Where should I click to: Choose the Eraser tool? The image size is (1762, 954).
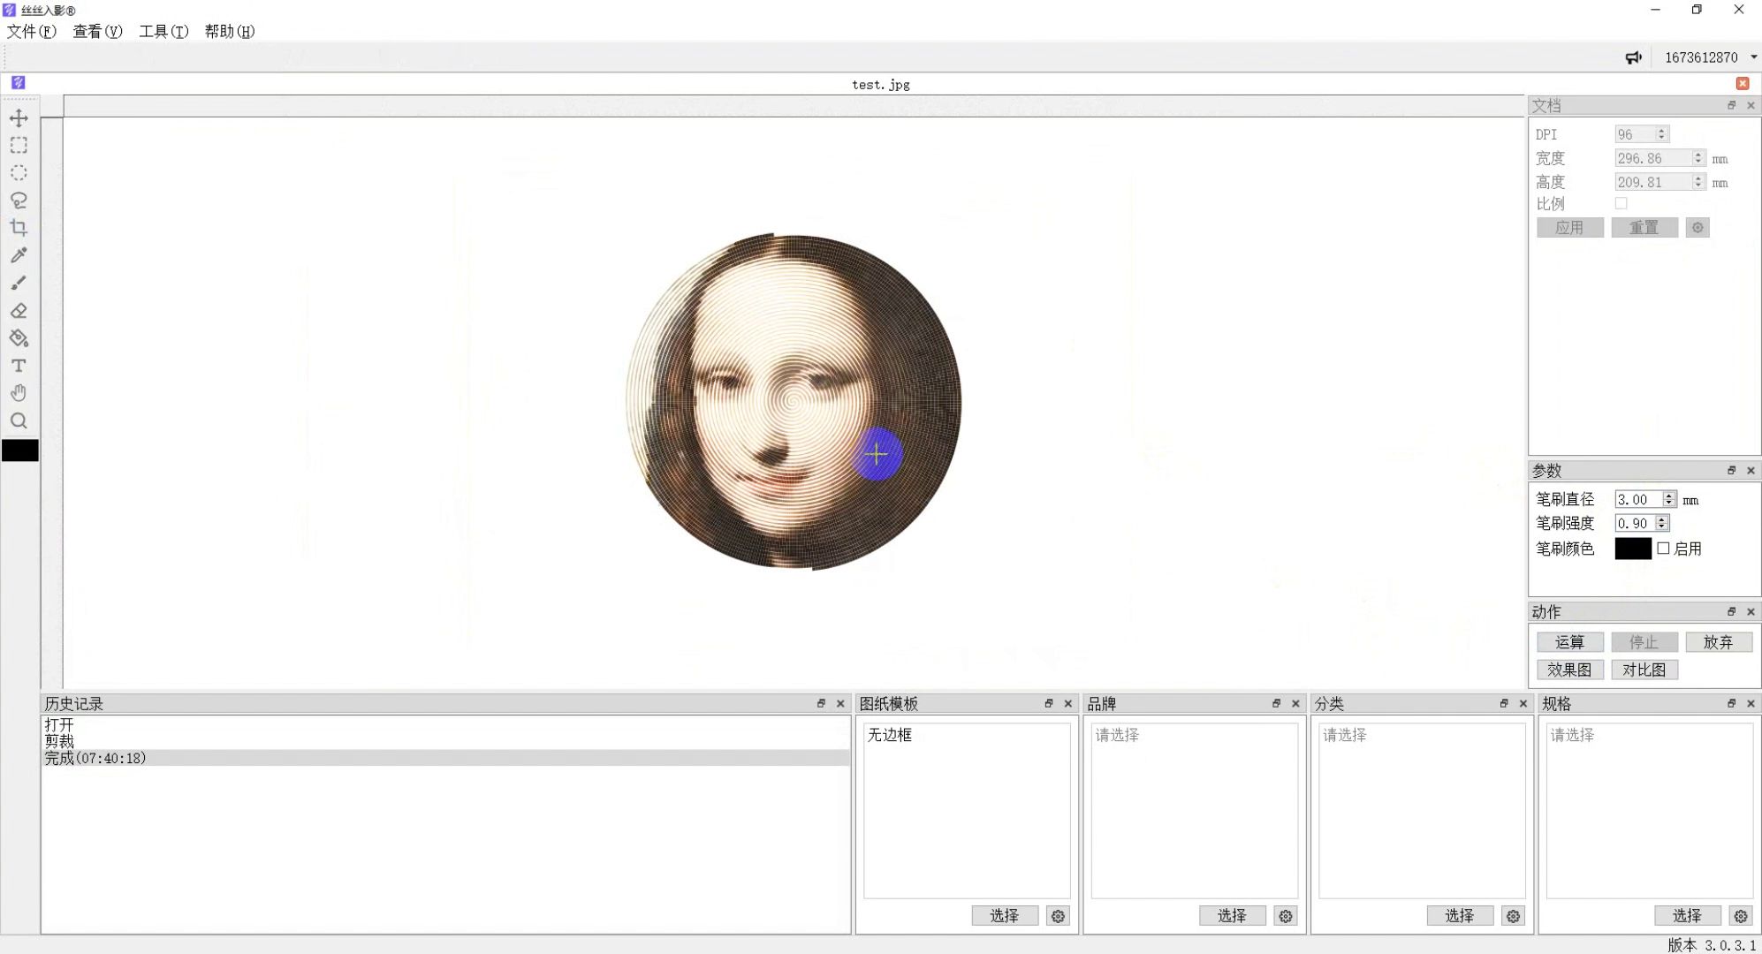pyautogui.click(x=19, y=311)
